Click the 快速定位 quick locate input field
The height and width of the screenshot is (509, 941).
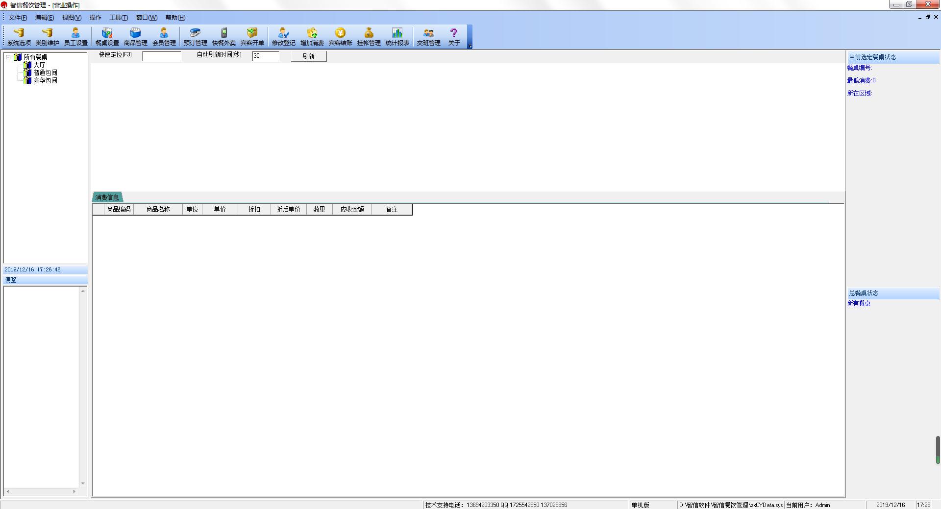click(162, 56)
